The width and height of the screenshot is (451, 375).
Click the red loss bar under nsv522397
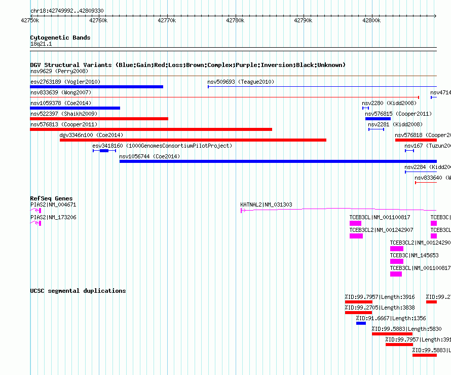pos(99,119)
